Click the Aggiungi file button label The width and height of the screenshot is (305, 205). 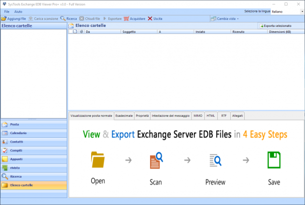click(16, 18)
